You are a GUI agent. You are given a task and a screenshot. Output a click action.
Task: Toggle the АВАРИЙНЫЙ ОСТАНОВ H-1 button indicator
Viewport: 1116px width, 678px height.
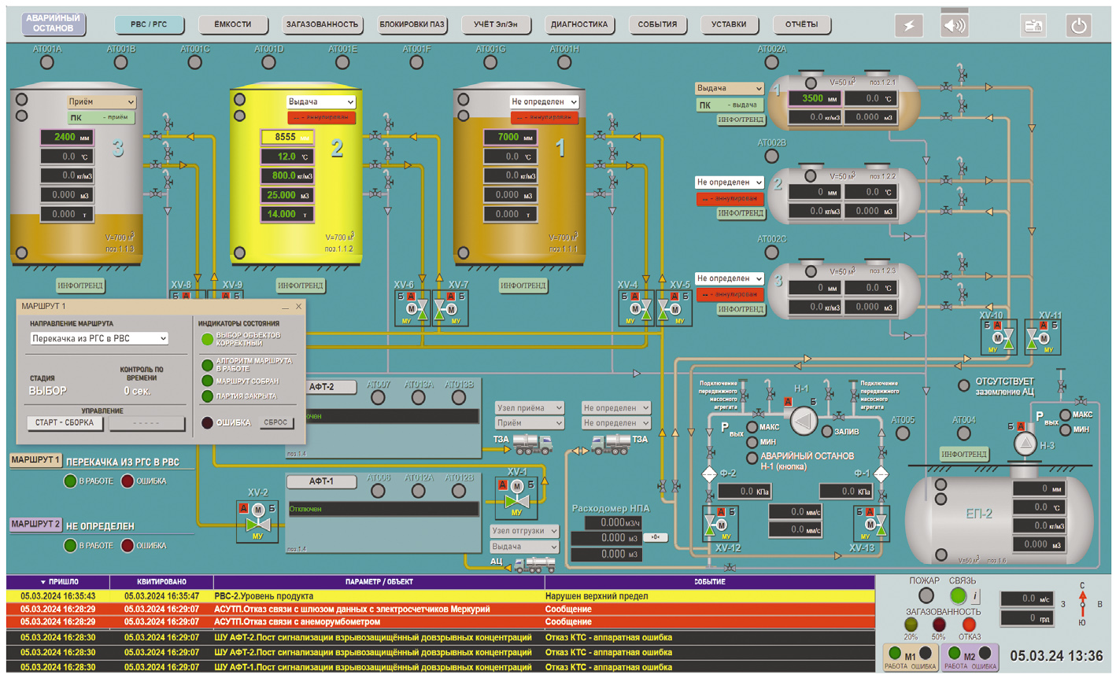tap(752, 458)
